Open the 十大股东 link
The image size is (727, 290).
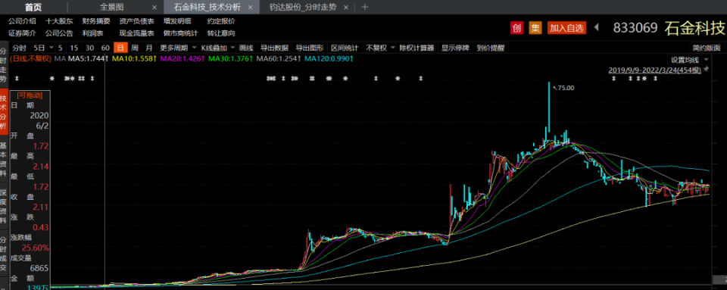[59, 21]
